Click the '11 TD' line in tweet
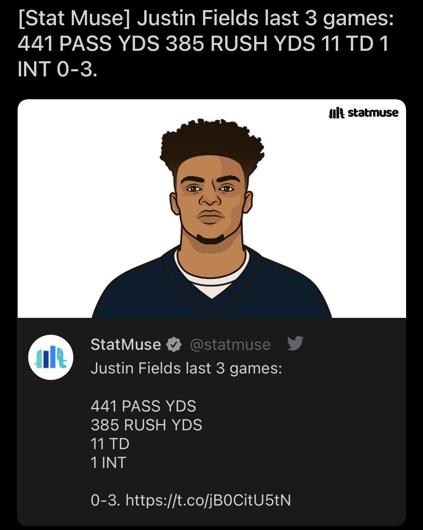 click(110, 444)
